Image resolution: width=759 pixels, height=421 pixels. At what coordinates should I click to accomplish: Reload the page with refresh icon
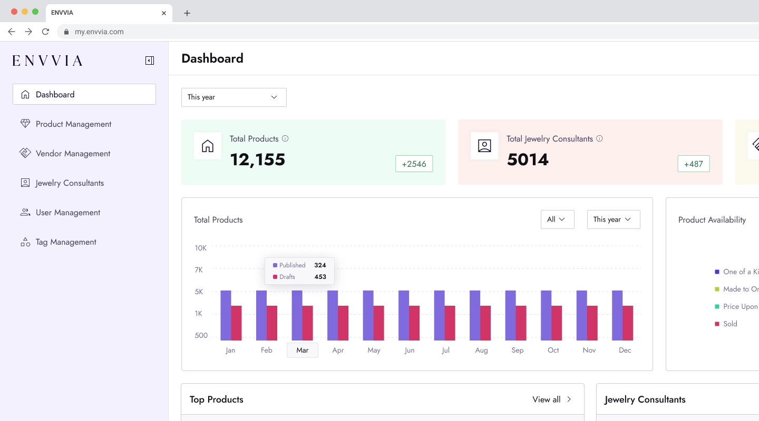point(45,32)
